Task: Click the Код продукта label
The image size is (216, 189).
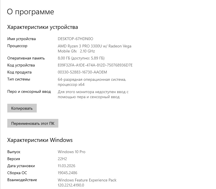Action: (x=19, y=72)
